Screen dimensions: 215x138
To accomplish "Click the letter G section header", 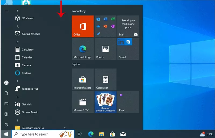I will 17,97.
